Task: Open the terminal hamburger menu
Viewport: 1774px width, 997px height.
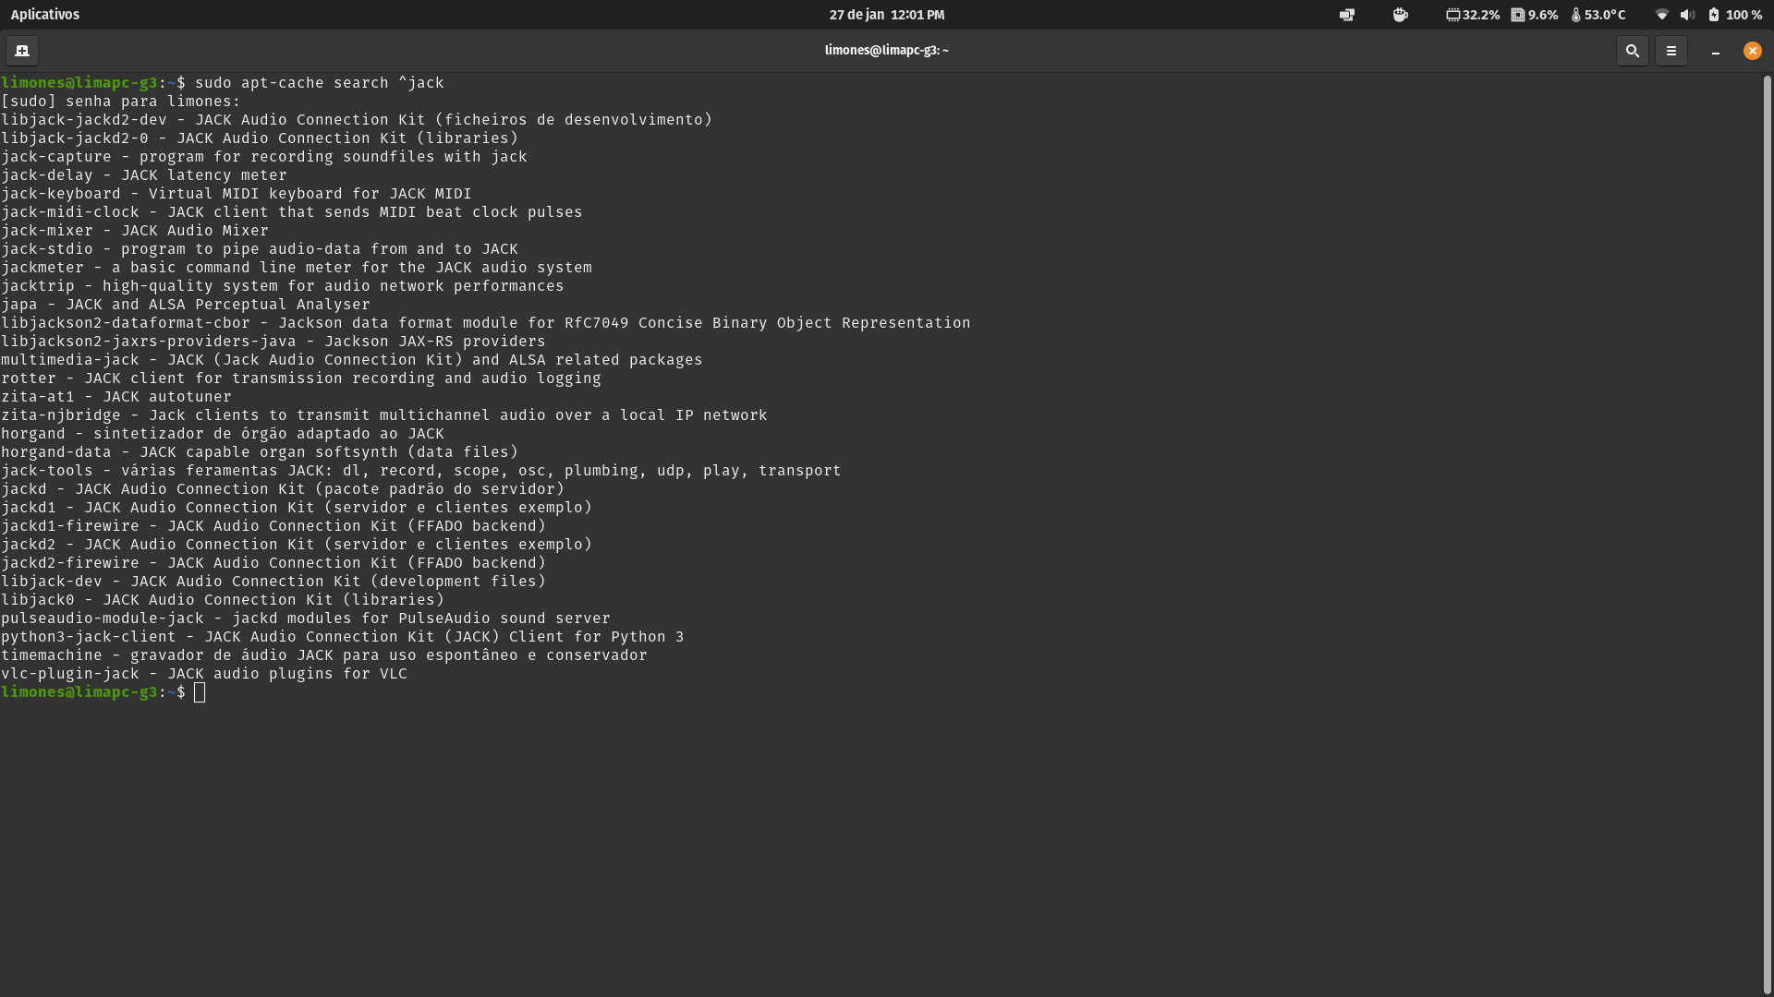Action: [x=1671, y=51]
